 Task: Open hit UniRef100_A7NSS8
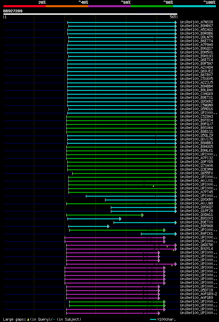(x=196, y=22)
